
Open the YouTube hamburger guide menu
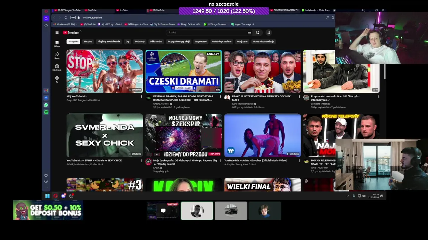[x=57, y=33]
